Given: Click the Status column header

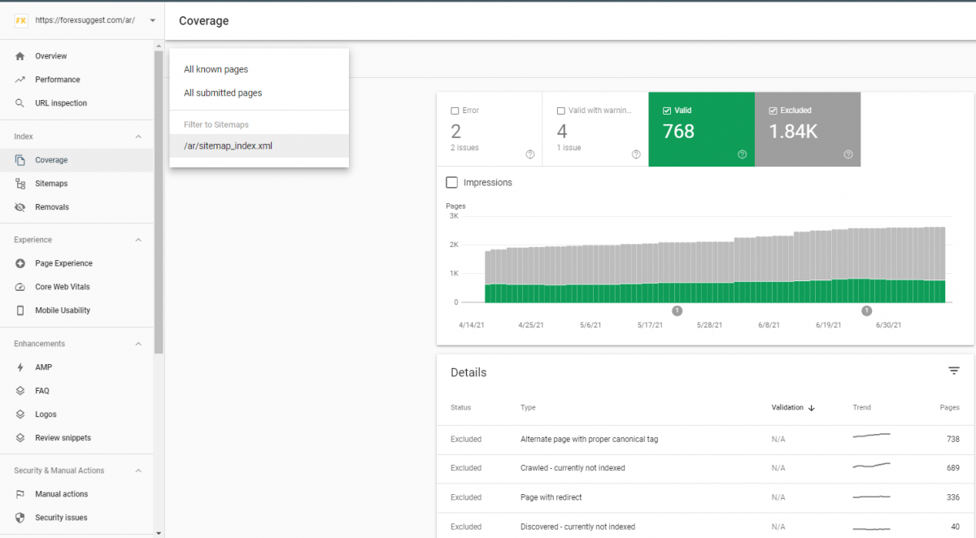Looking at the screenshot, I should (460, 408).
